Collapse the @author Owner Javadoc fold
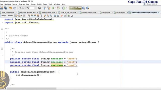This screenshot has width=161, height=90. click(2, 29)
